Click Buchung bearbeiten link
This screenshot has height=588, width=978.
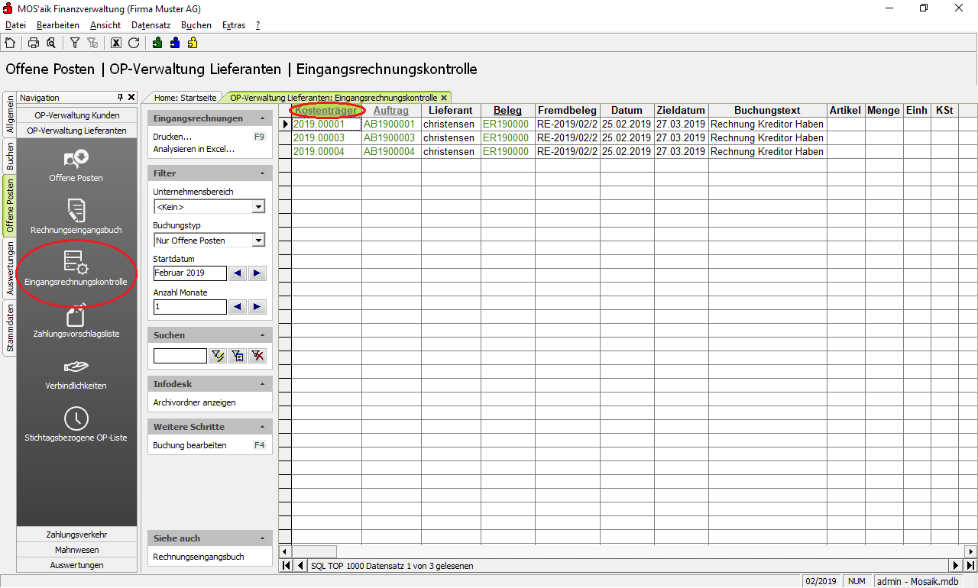click(x=189, y=445)
